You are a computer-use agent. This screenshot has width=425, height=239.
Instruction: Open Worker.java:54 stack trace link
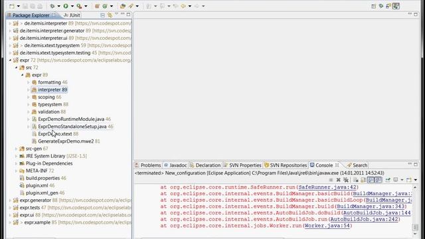pos(327,226)
